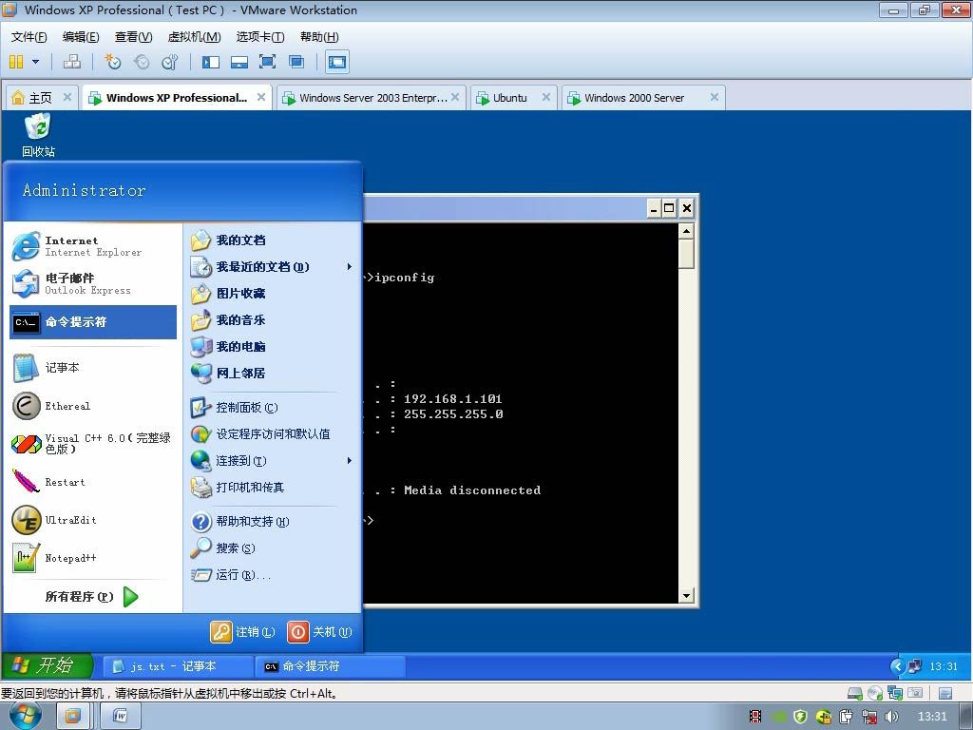Close the 主页 tab
This screenshot has width=973, height=730.
[x=67, y=97]
